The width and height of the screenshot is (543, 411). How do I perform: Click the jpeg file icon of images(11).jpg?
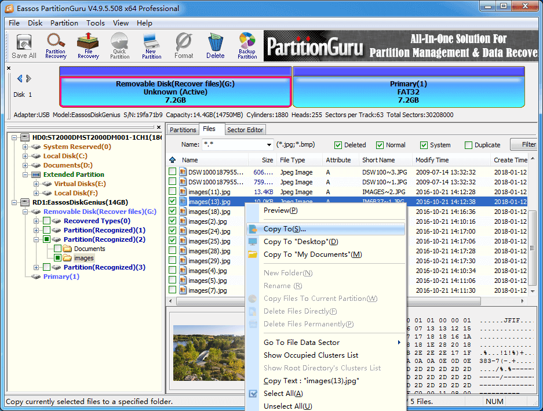(x=183, y=192)
